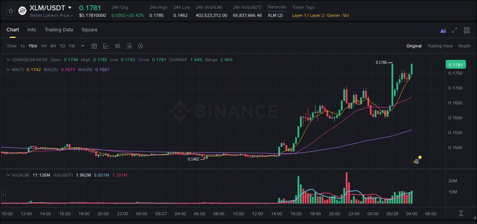This screenshot has height=224, width=477.
Task: Select the 4H interval
Action: (53, 46)
